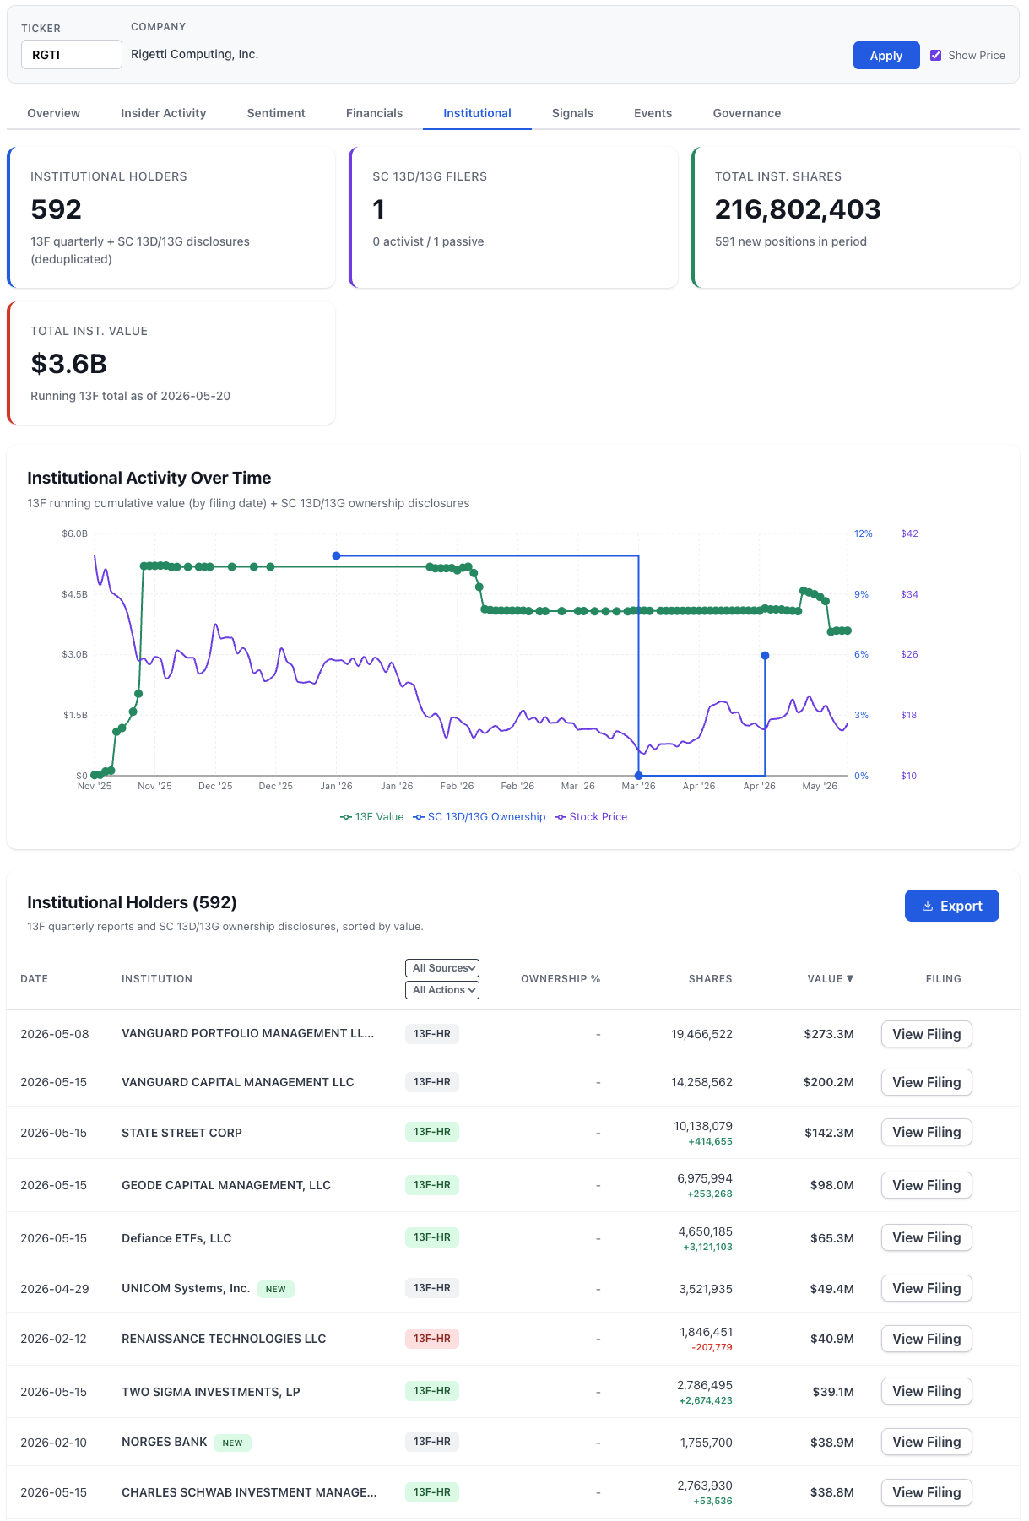The height and width of the screenshot is (1521, 1029).
Task: Sort by the Institution column header
Action: click(157, 979)
